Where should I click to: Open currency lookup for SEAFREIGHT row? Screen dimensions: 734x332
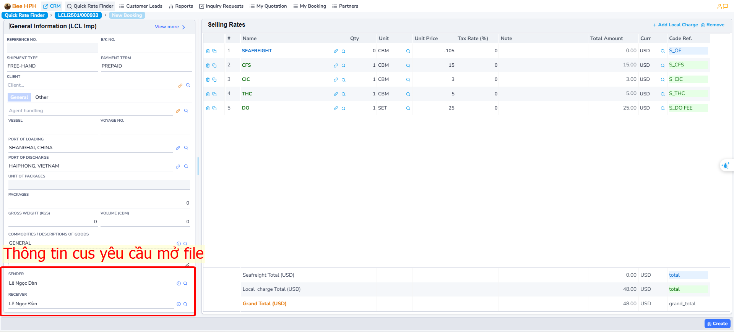[x=663, y=51]
